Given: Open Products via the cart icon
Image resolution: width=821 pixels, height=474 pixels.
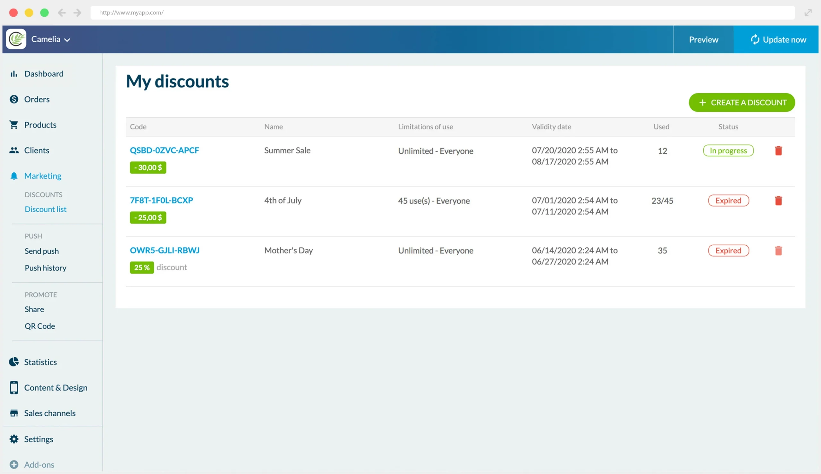Looking at the screenshot, I should click(14, 125).
